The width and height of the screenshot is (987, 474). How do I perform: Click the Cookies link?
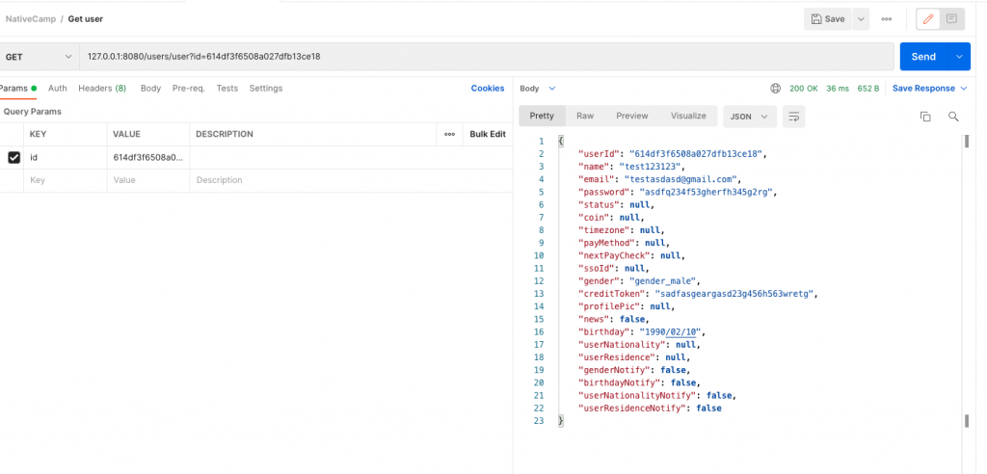tap(487, 89)
